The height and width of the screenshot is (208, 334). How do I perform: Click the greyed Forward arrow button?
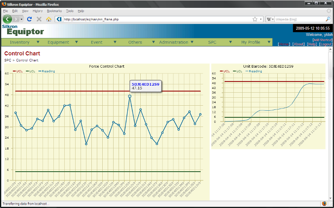coord(16,19)
